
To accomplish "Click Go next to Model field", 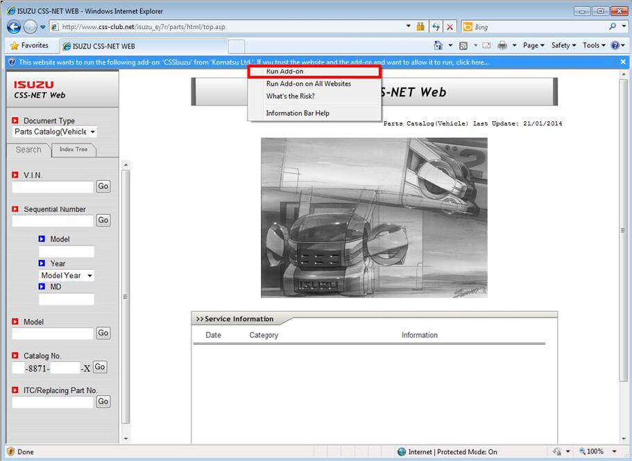I will (103, 333).
